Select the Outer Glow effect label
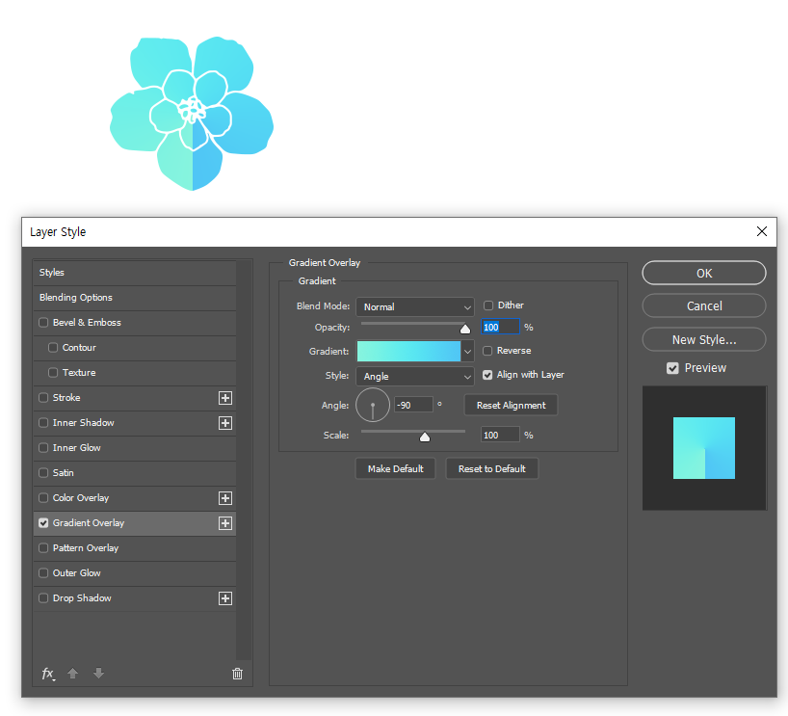 (x=76, y=573)
